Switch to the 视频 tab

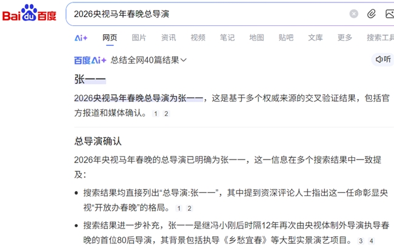coord(198,37)
